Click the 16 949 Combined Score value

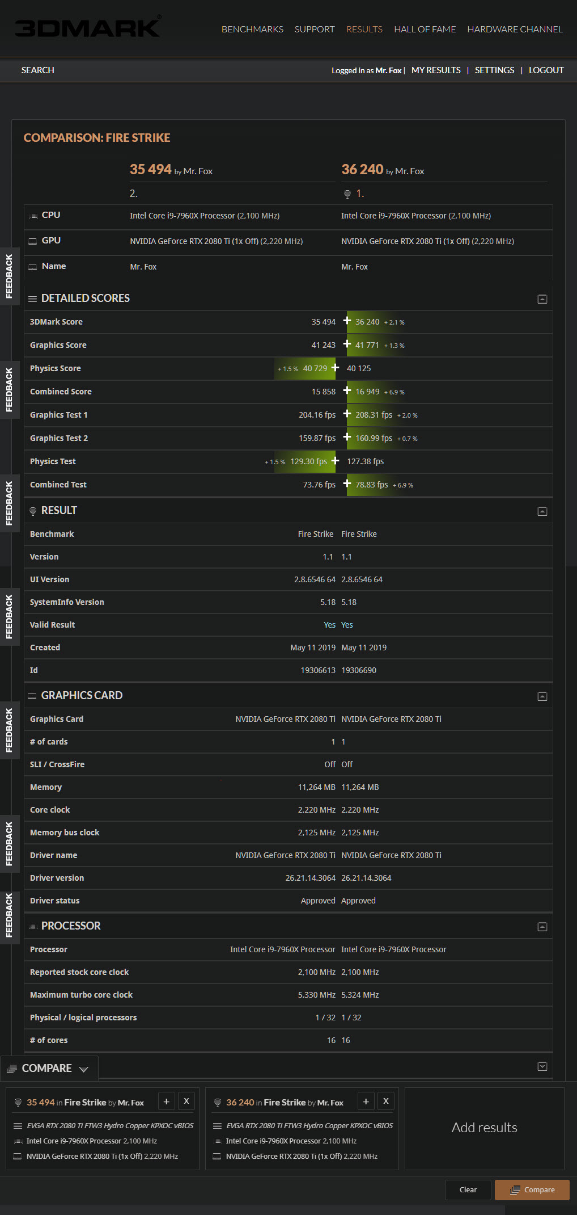tap(367, 392)
